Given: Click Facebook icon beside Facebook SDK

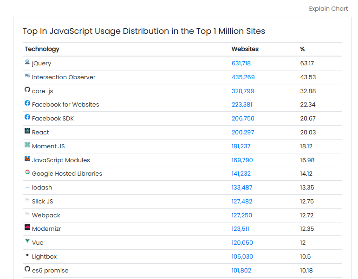Looking at the screenshot, I should point(27,117).
